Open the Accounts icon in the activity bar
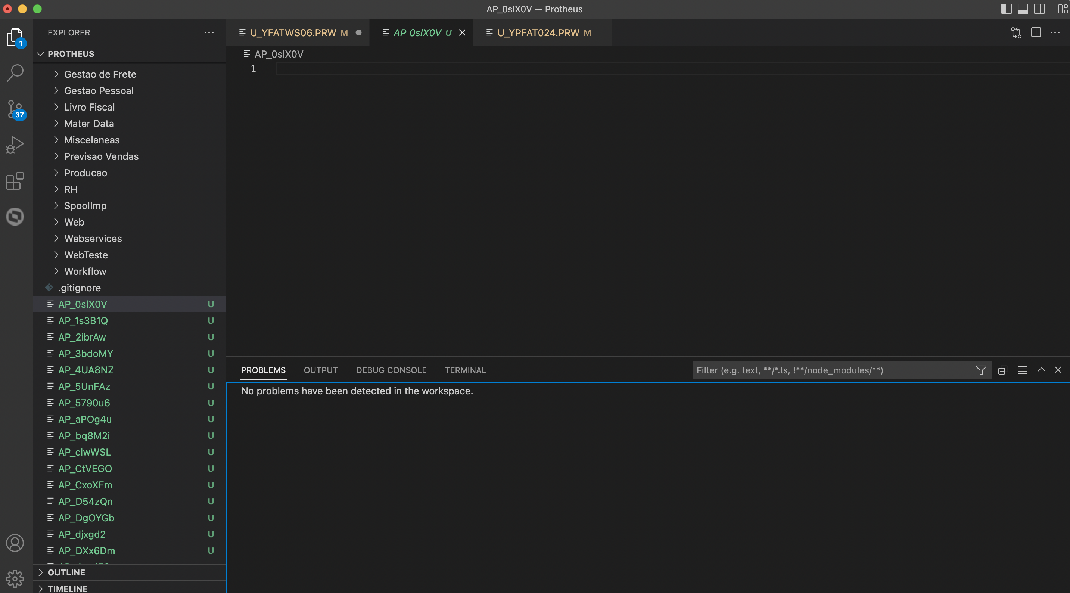Screen dimensions: 1070x593 click(15, 543)
